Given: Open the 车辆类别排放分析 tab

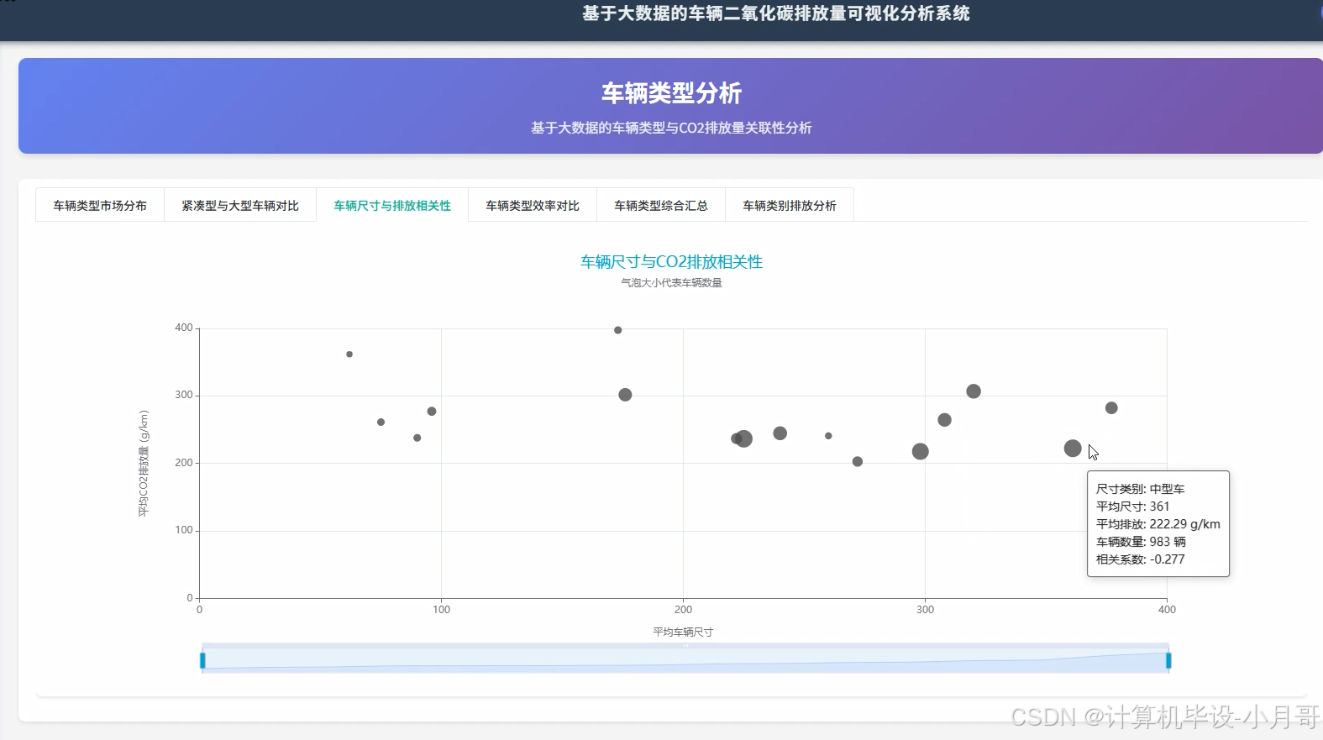Looking at the screenshot, I should [790, 205].
